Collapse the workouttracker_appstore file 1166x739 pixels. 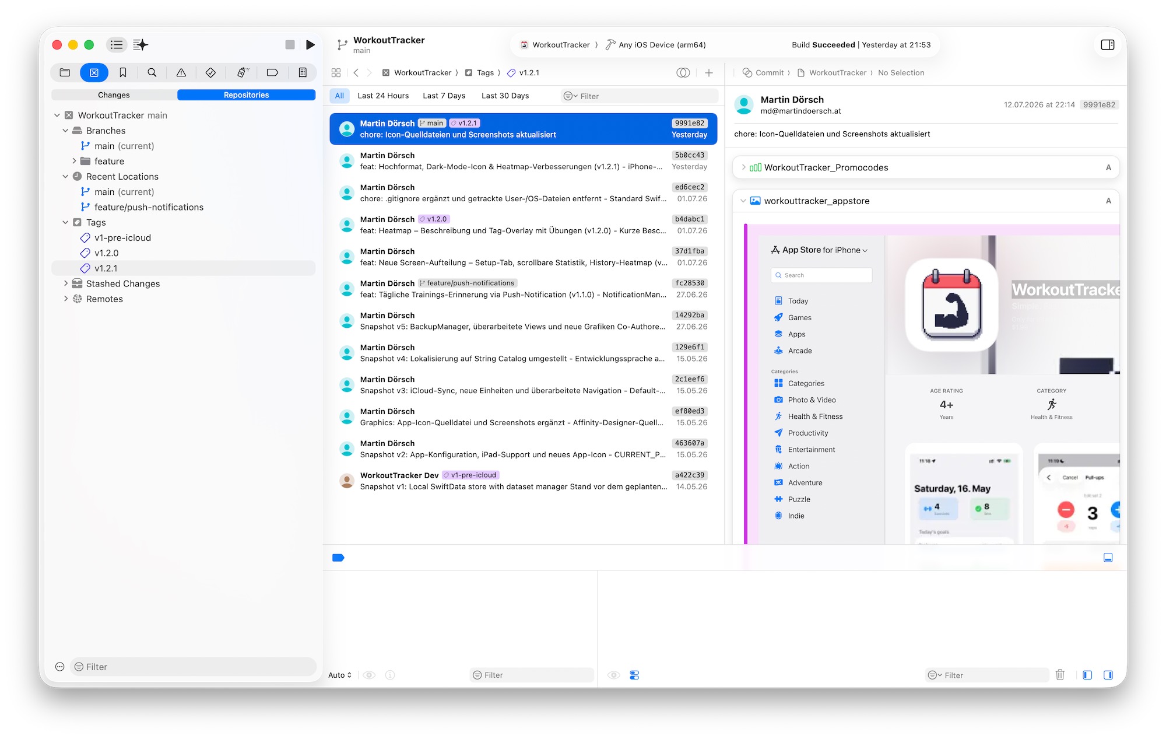743,201
